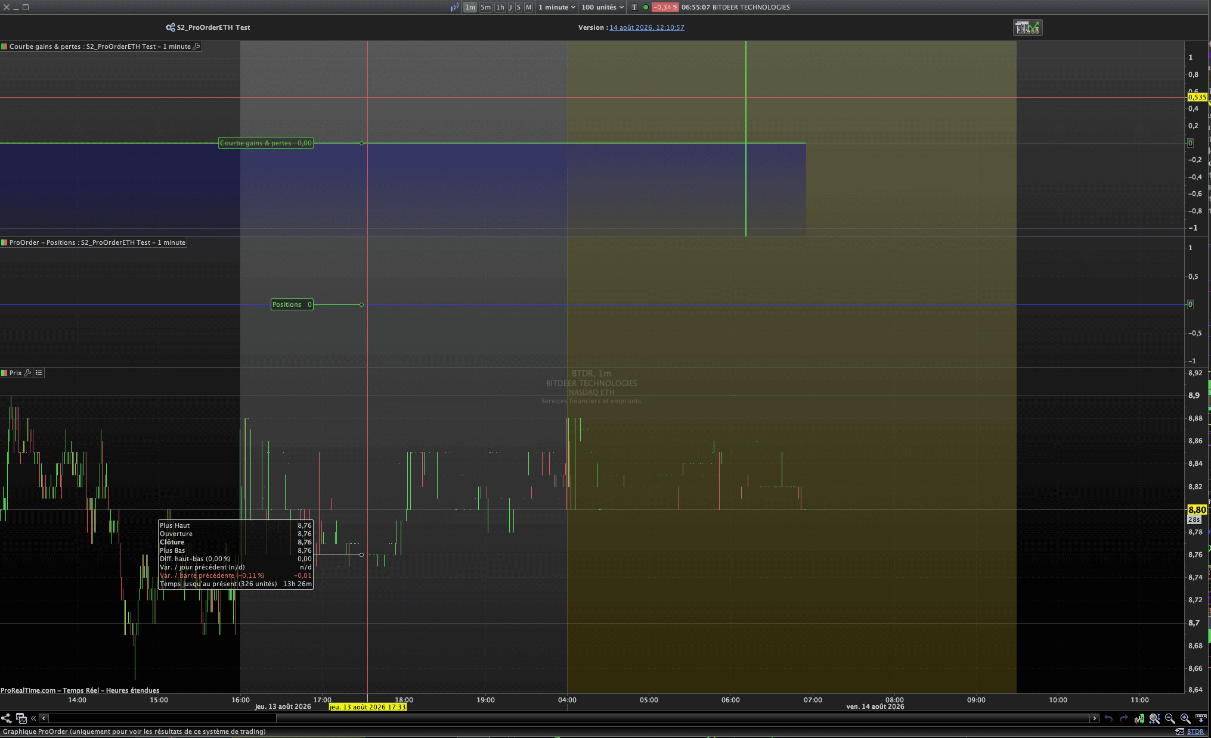Screen dimensions: 1211x738
Task: Switch to the 5m timeframe
Action: tap(485, 7)
